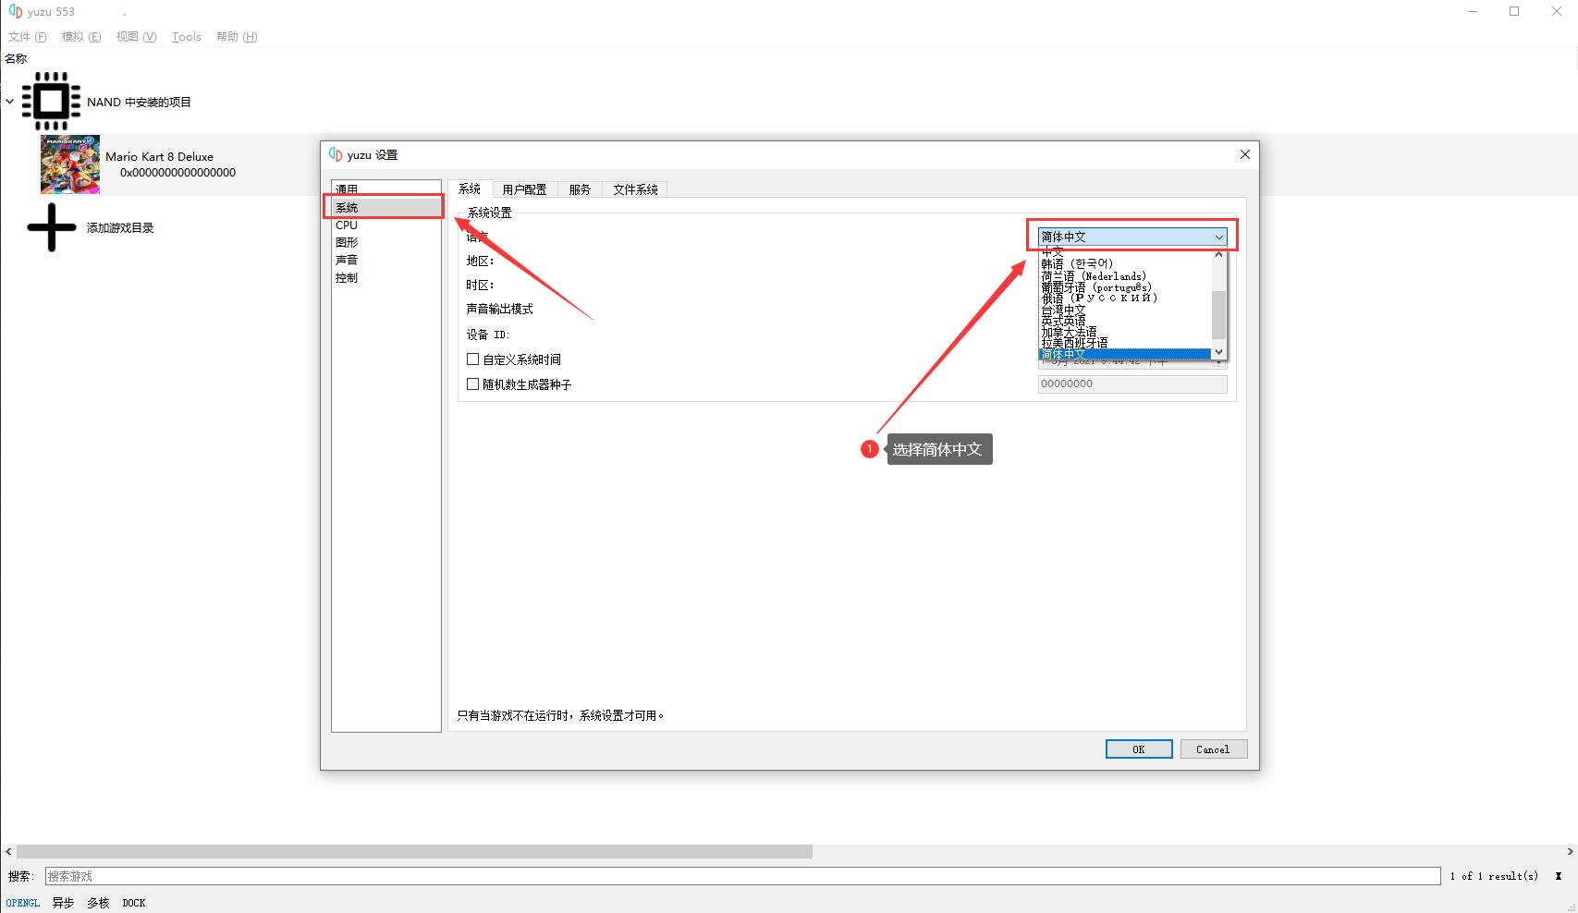Click the game ID 0x0000000000000000 text
The height and width of the screenshot is (913, 1578).
(x=177, y=172)
